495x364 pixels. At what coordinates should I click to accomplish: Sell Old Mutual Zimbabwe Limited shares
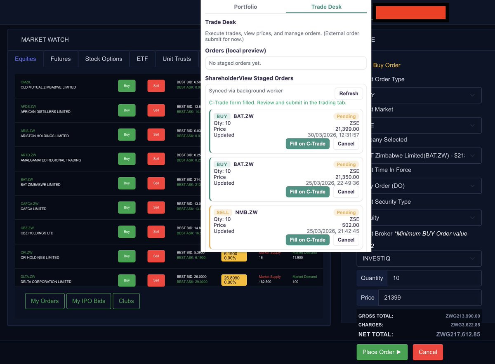(x=156, y=86)
